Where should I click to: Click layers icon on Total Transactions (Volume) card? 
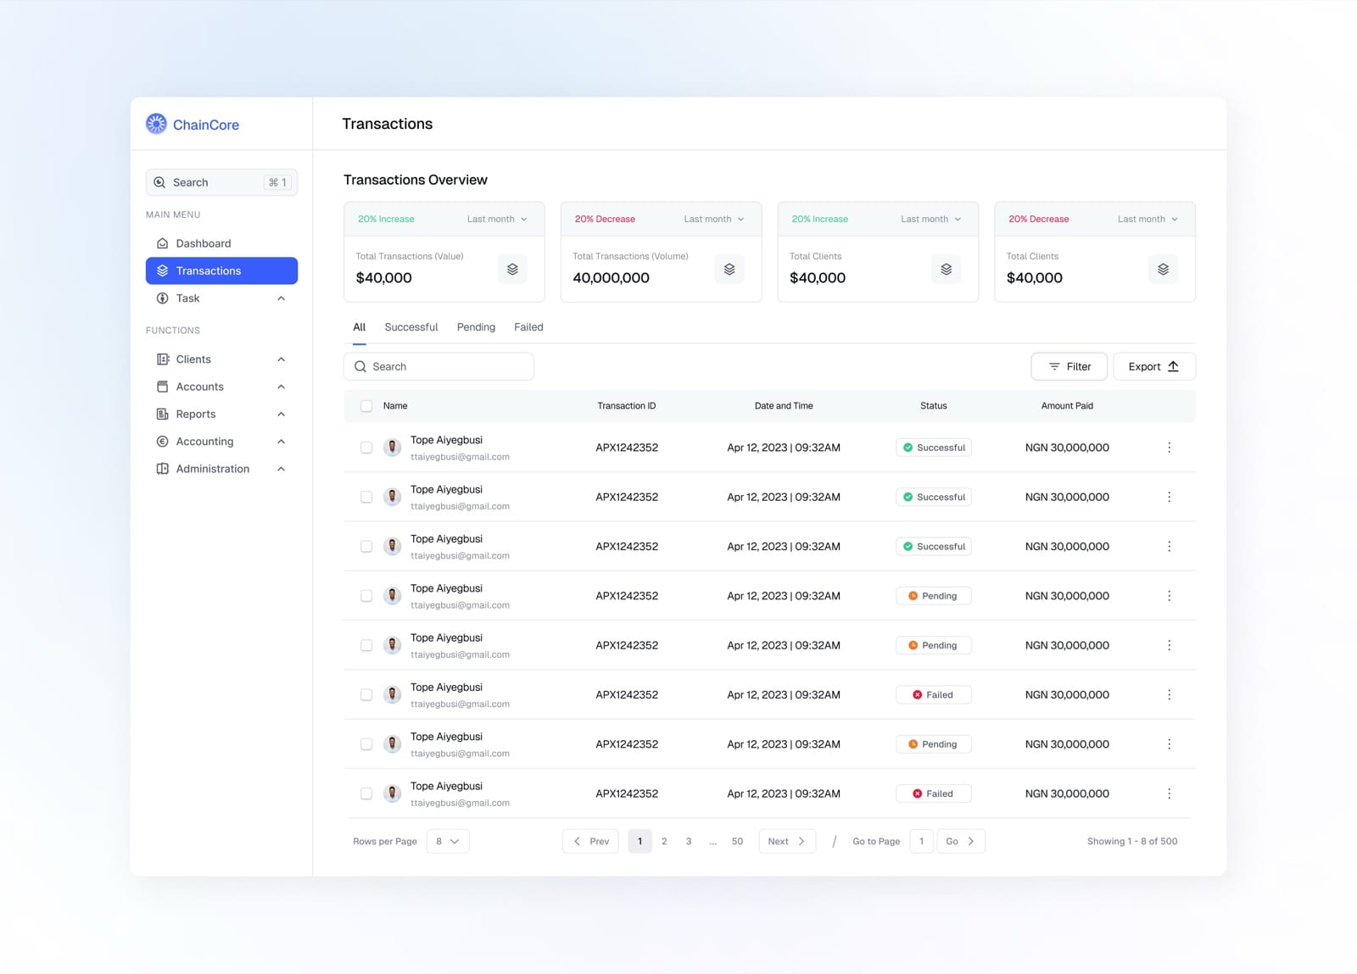pos(729,269)
